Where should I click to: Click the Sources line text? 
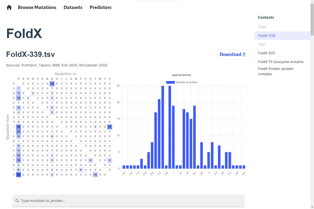(57, 65)
